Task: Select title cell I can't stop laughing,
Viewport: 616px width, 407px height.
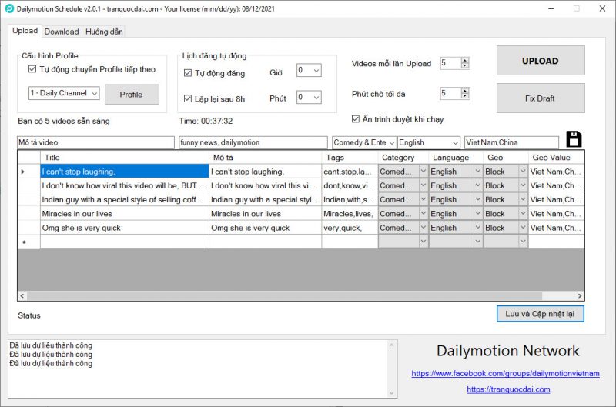Action: click(125, 172)
